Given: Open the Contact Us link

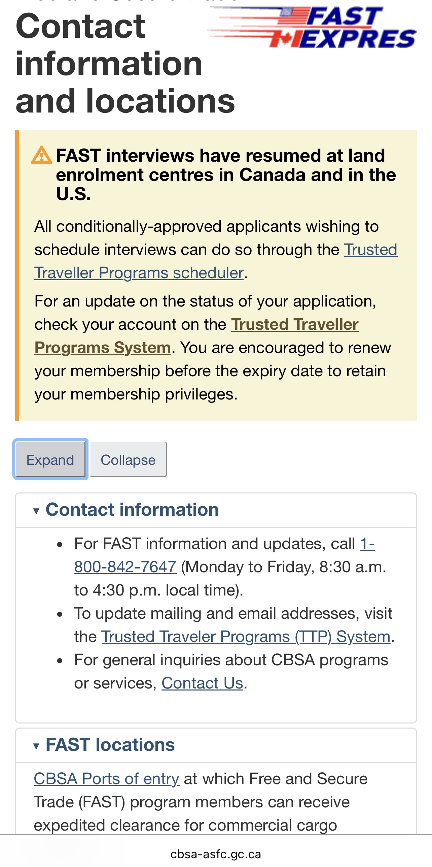Looking at the screenshot, I should (x=202, y=683).
